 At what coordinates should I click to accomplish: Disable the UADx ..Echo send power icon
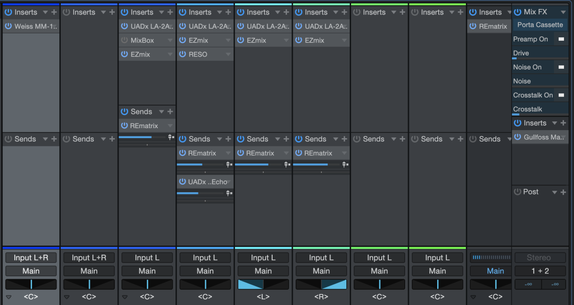(182, 182)
